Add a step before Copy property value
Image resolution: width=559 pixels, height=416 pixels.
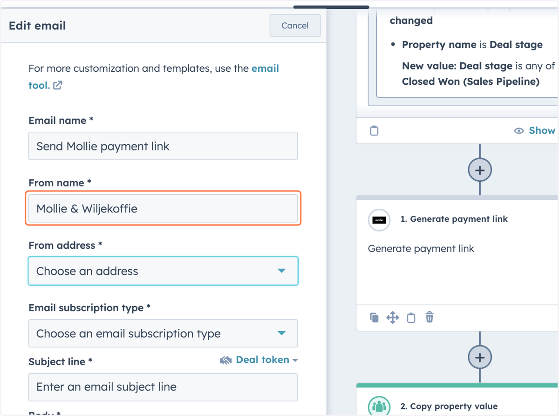[x=480, y=357]
